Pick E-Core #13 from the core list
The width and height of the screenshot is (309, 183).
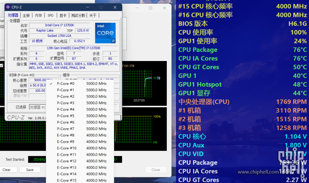pos(80,168)
